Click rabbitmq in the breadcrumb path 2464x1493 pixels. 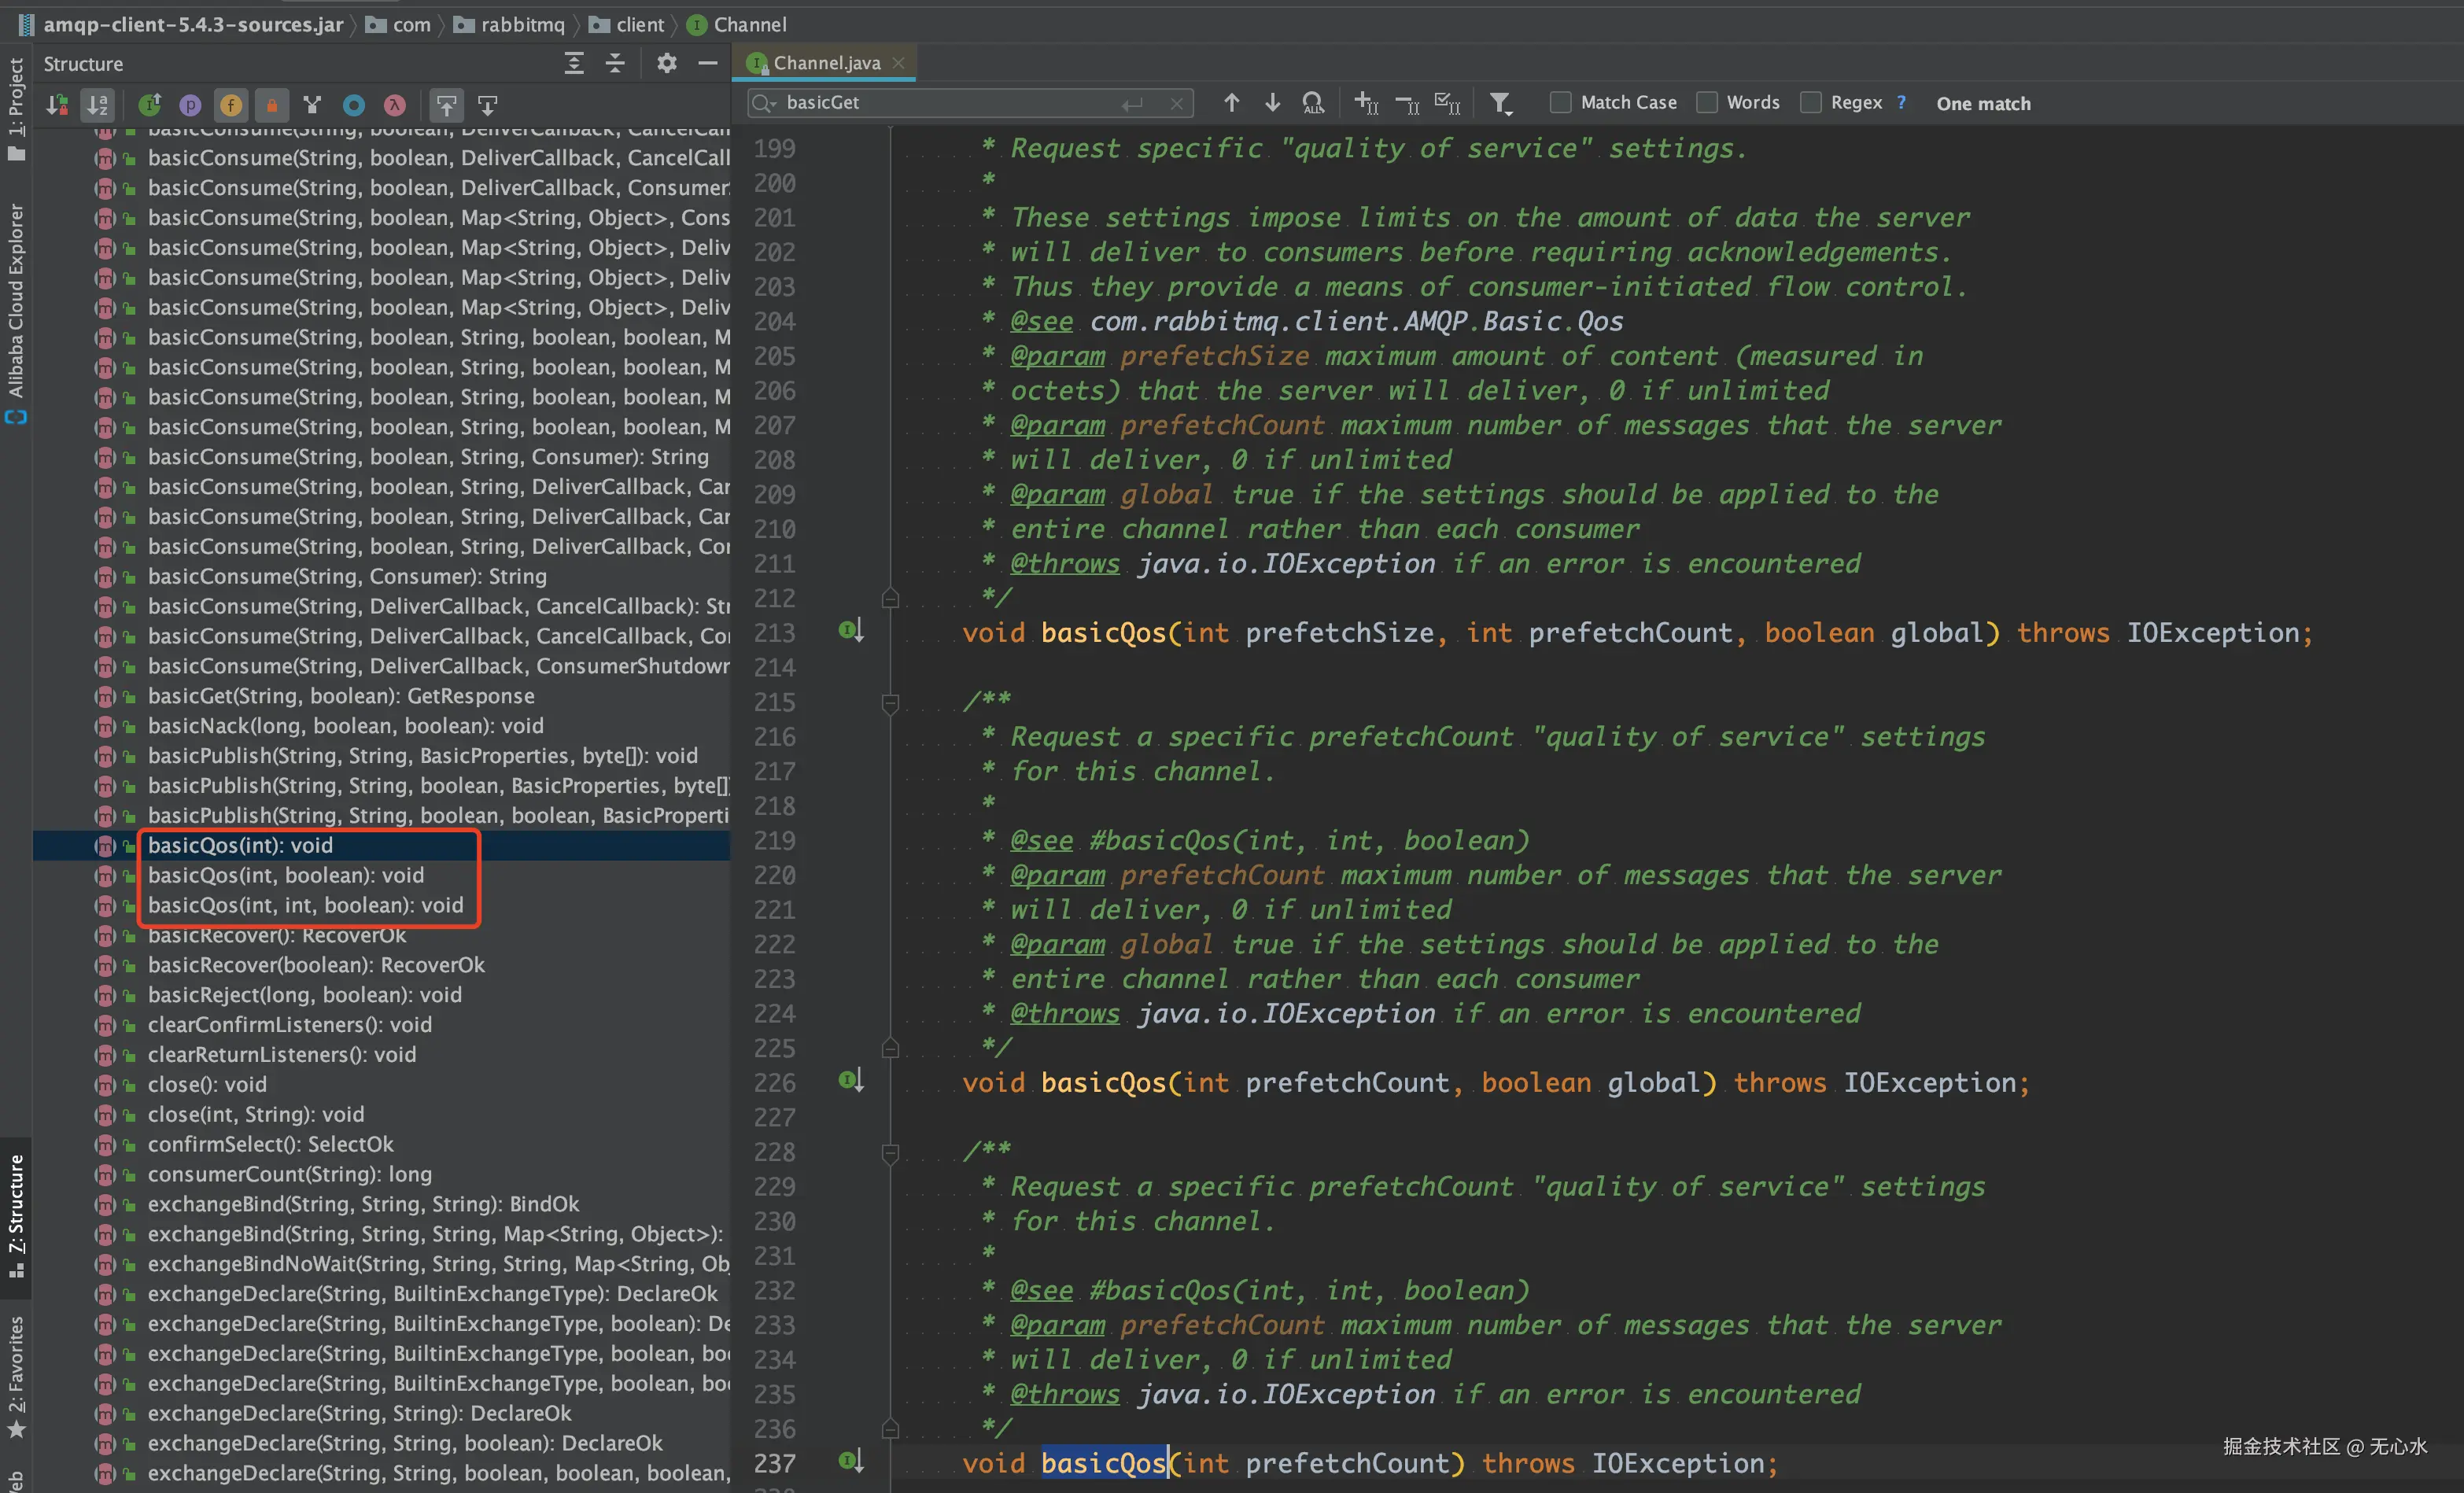[522, 24]
